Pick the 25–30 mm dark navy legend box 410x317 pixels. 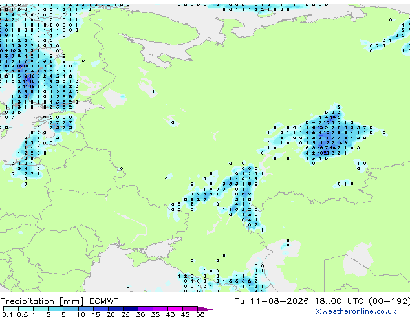130,309
